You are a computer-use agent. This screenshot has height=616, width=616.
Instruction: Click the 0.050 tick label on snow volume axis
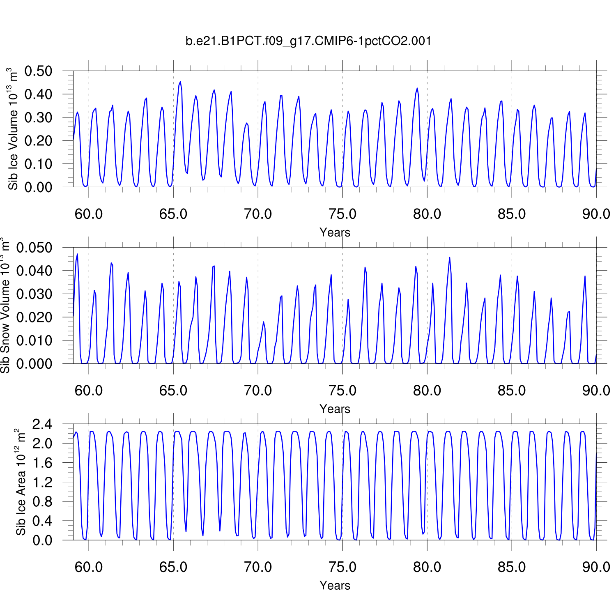pyautogui.click(x=34, y=248)
